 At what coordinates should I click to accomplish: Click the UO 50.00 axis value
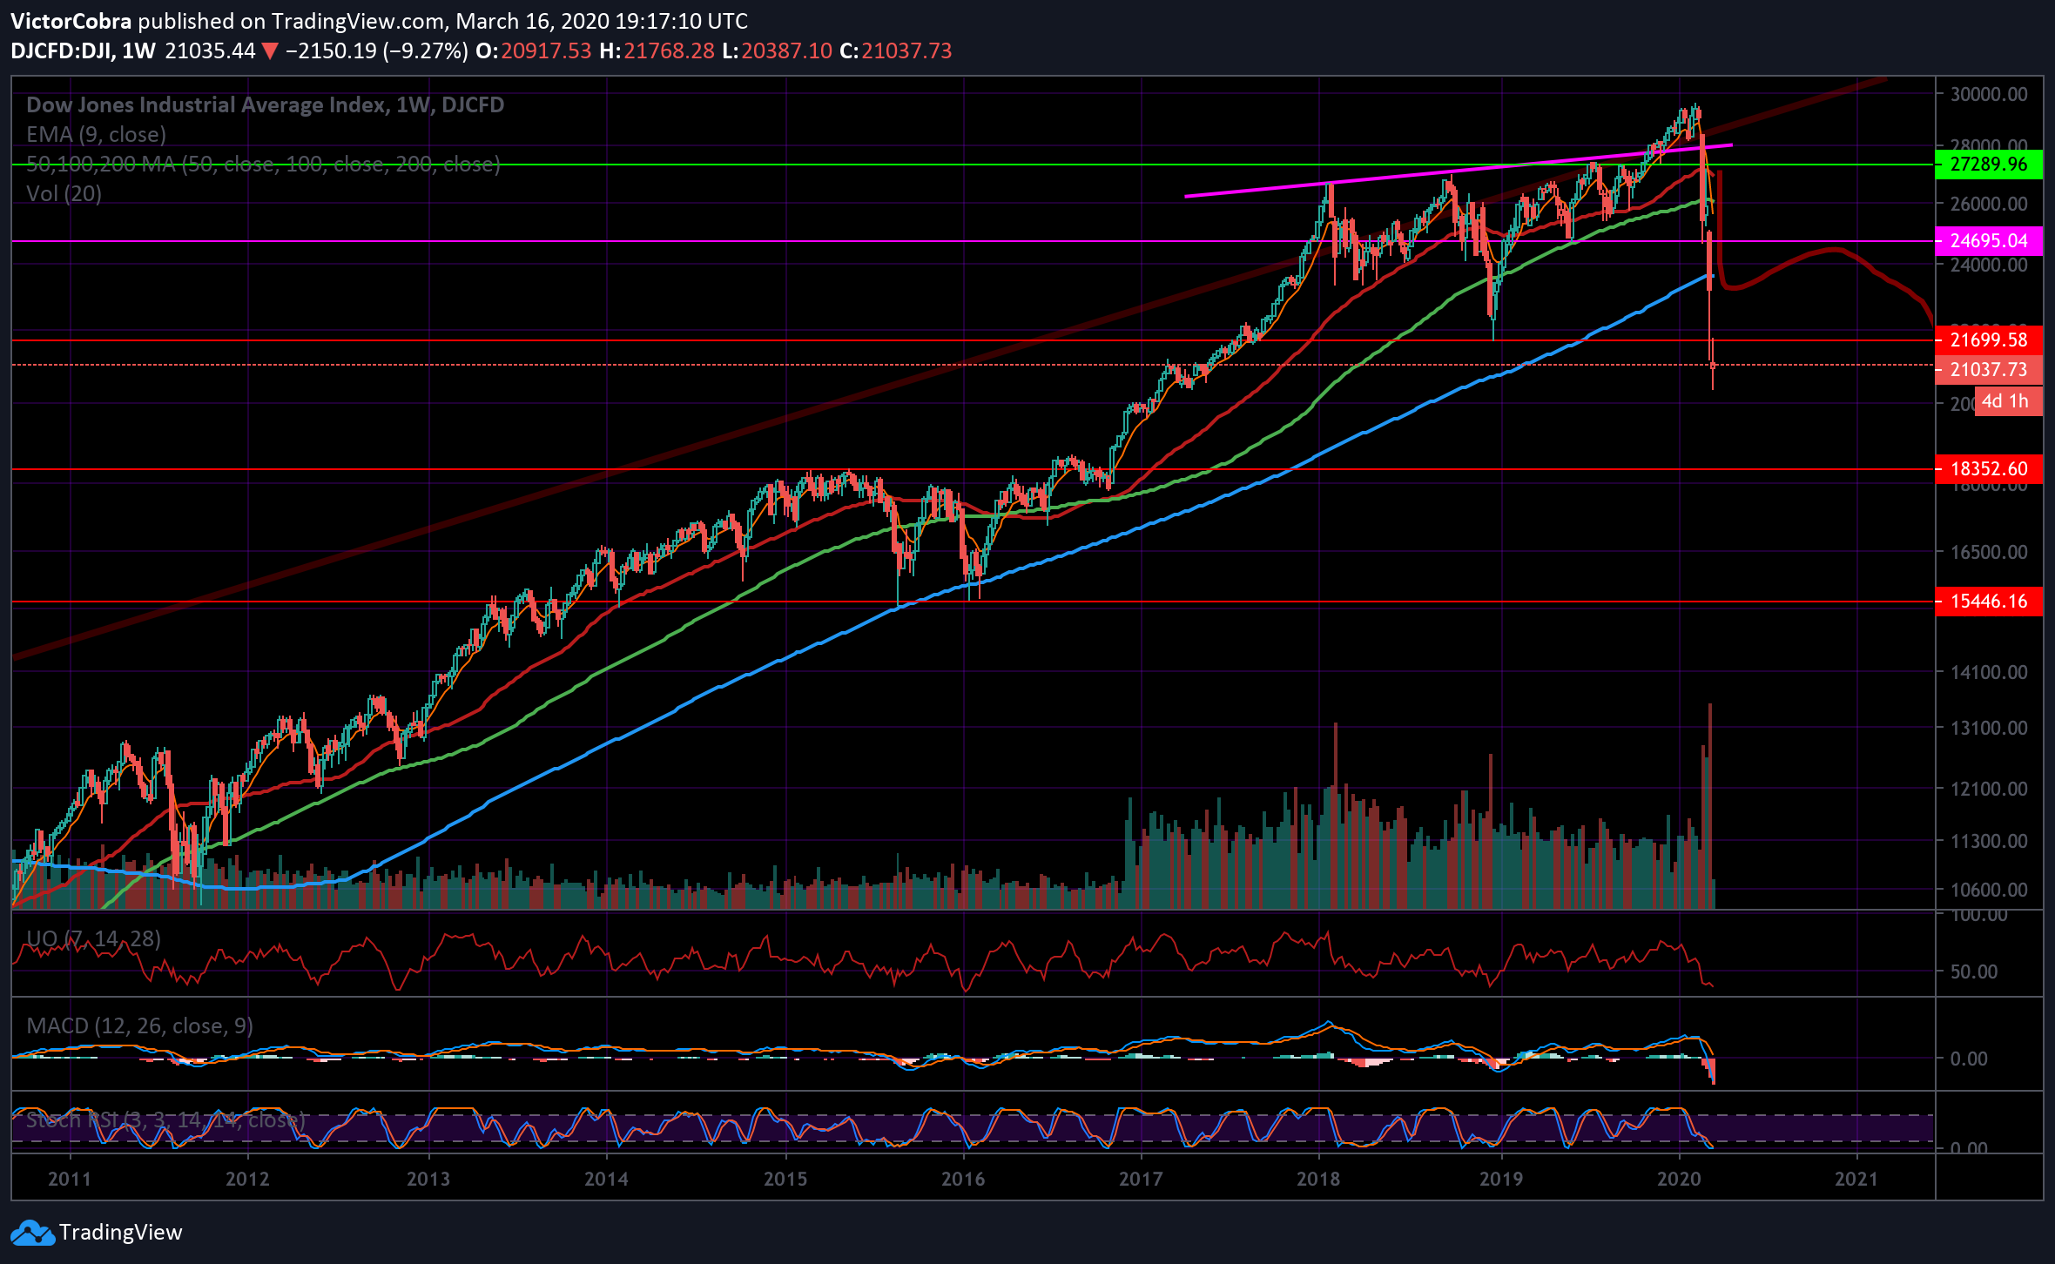(x=1973, y=972)
